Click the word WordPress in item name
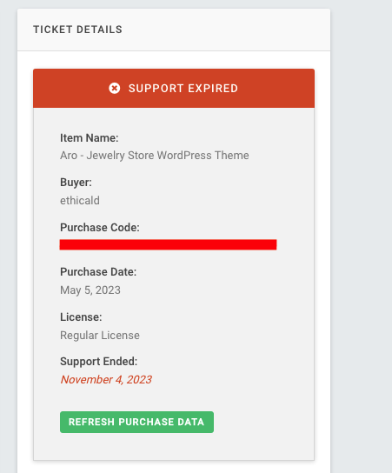The image size is (392, 473). coord(184,156)
